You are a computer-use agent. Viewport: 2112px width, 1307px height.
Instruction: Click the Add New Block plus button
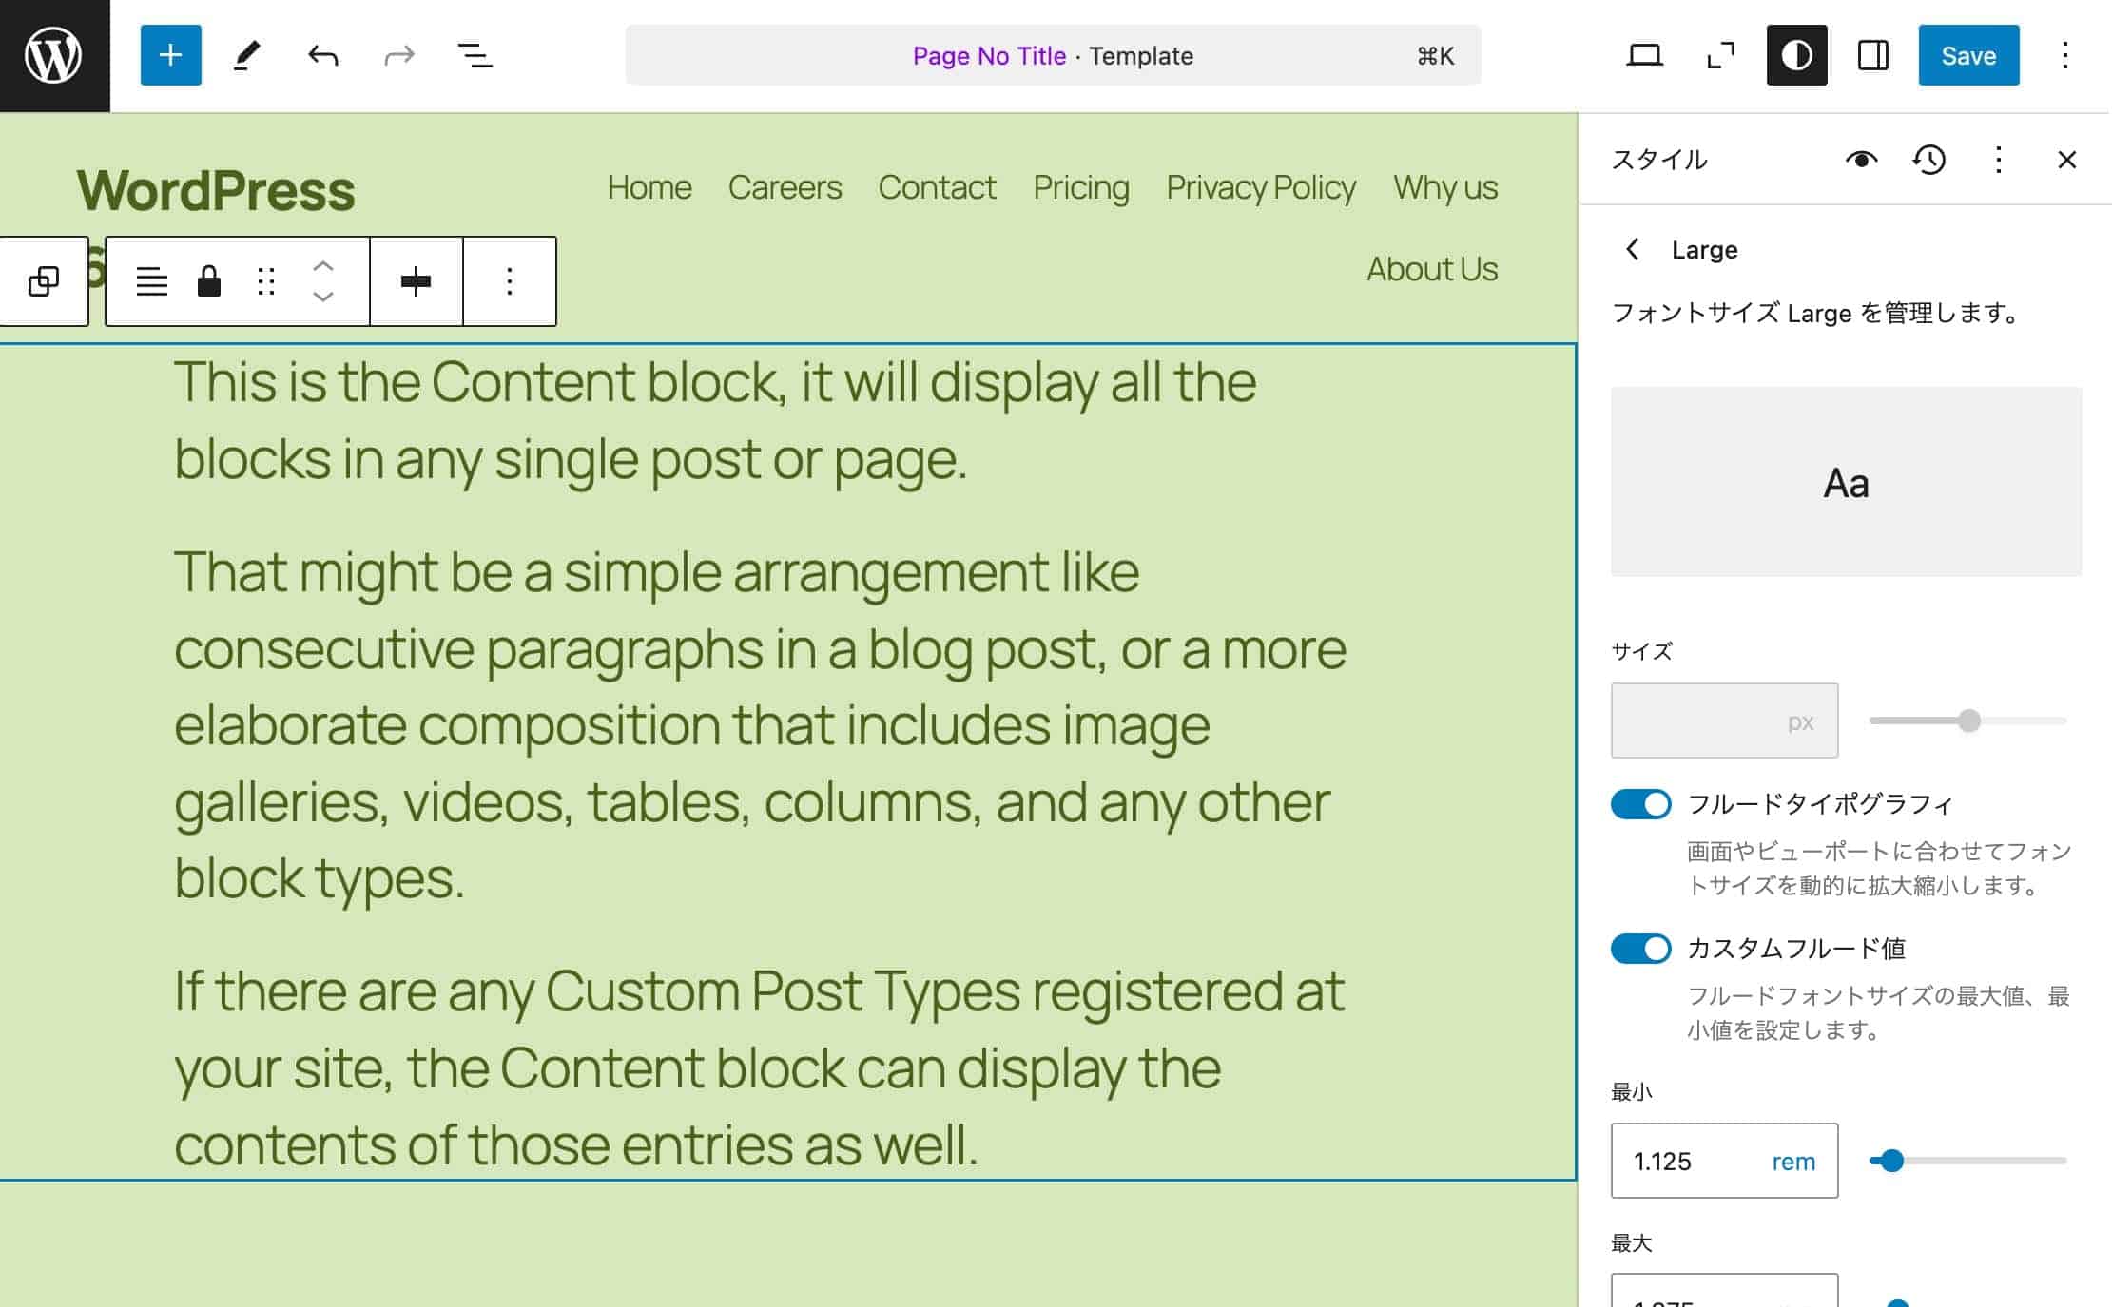169,54
